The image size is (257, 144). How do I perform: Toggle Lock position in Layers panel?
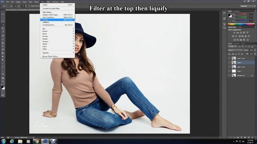pyautogui.click(x=239, y=54)
